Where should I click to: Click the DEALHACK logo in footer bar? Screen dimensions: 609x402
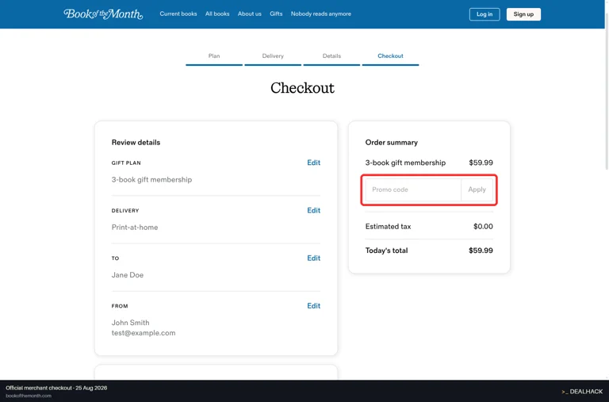582,392
